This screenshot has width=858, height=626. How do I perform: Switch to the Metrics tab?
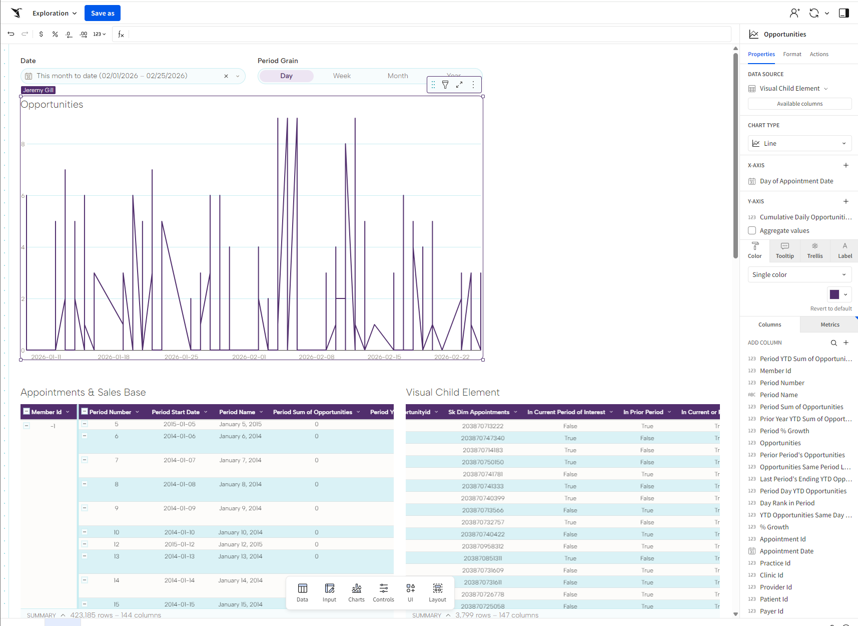(x=829, y=325)
